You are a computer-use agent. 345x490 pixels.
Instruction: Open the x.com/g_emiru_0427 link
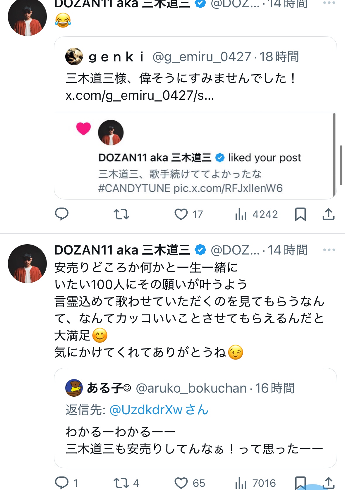pyautogui.click(x=140, y=95)
